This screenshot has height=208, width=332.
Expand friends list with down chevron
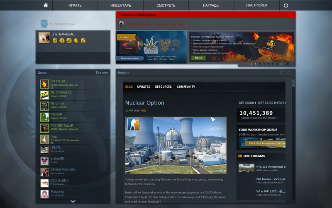[73, 201]
